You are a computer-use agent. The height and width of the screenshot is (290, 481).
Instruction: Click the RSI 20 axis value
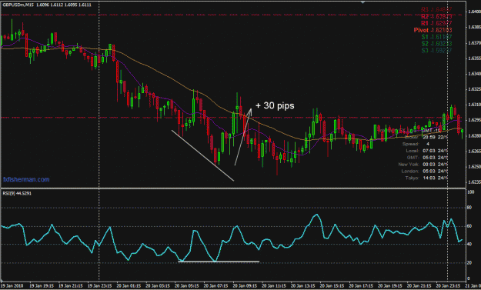(x=469, y=262)
